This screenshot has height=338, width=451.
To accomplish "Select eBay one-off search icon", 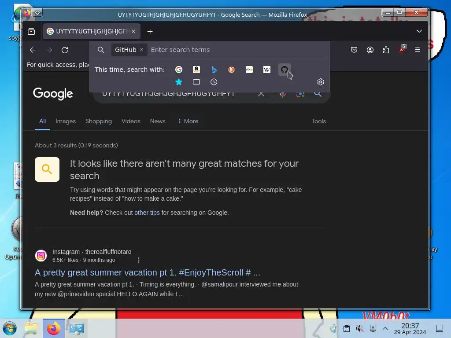I will (x=249, y=70).
